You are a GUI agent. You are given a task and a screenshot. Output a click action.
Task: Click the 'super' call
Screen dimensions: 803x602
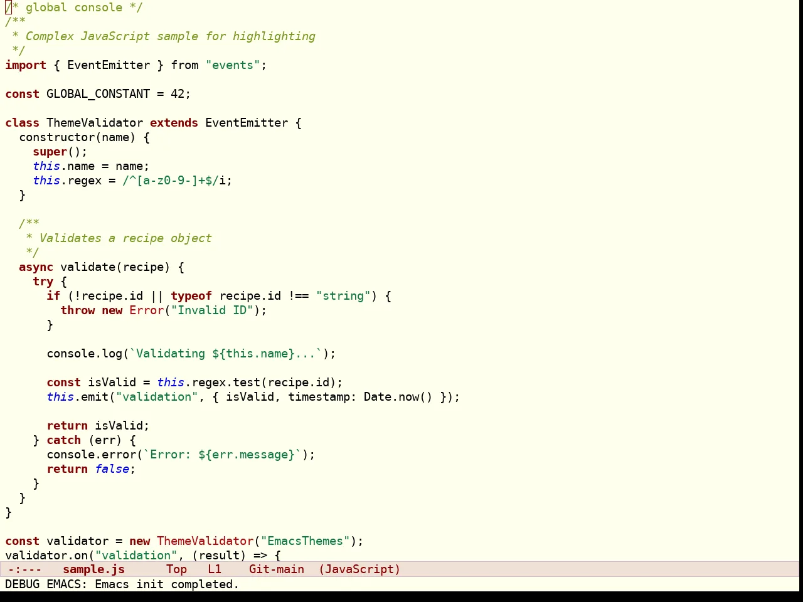point(50,152)
